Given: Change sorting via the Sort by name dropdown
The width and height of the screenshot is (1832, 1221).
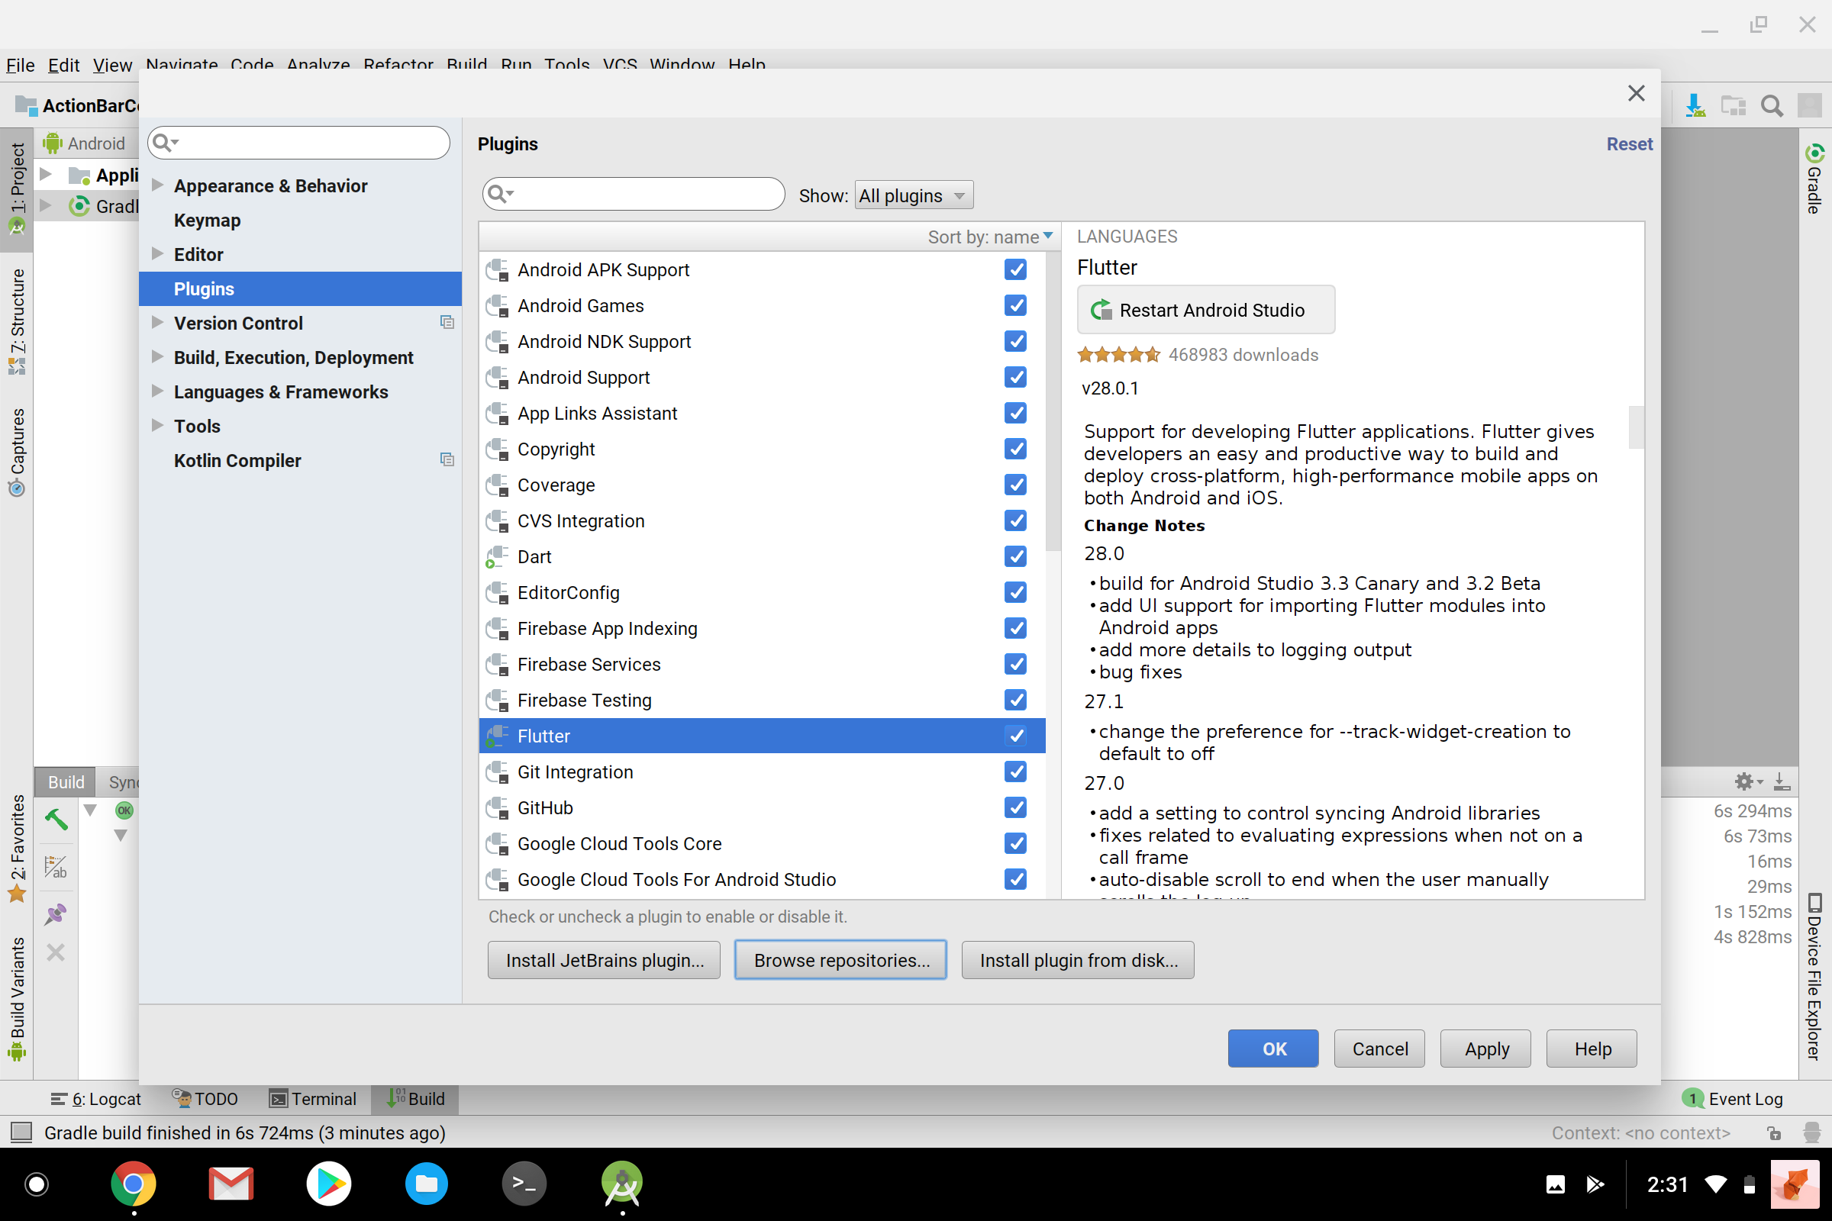Looking at the screenshot, I should pyautogui.click(x=990, y=237).
